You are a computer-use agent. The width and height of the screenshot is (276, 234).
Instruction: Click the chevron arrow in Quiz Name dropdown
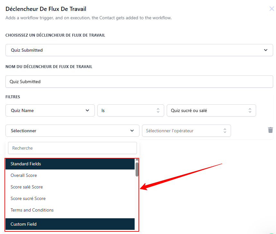[87, 110]
